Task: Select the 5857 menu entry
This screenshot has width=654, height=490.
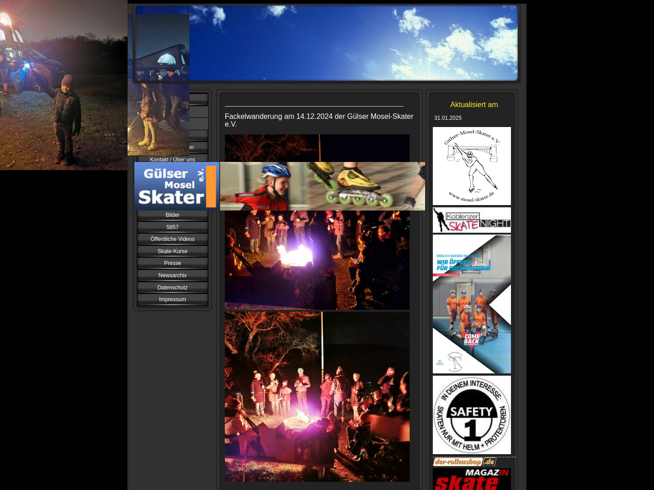Action: pyautogui.click(x=173, y=227)
